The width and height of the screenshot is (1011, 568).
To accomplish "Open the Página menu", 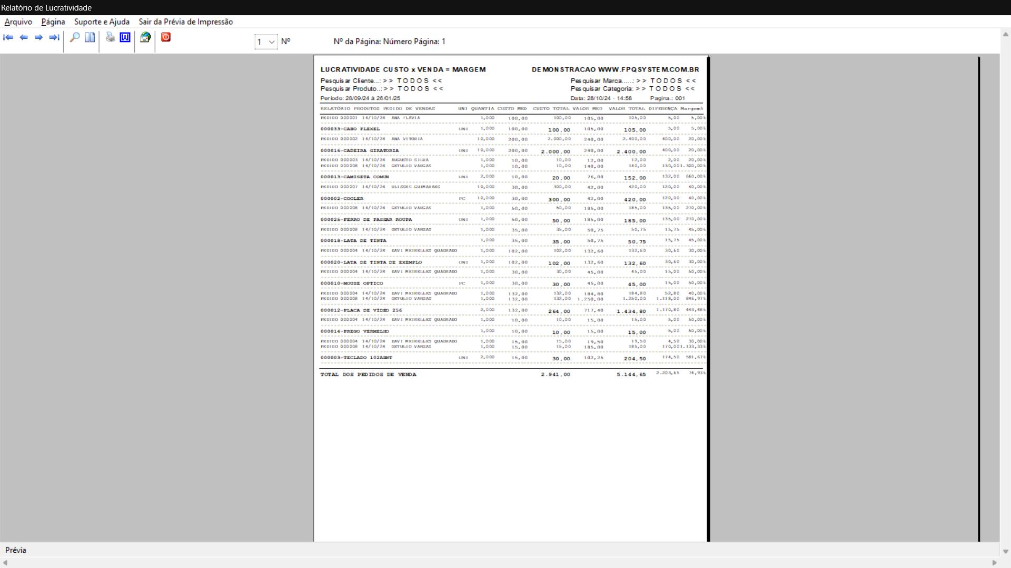I will (53, 22).
